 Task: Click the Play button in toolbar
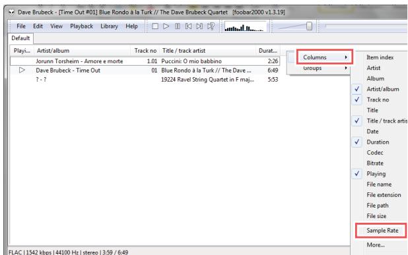(x=166, y=26)
